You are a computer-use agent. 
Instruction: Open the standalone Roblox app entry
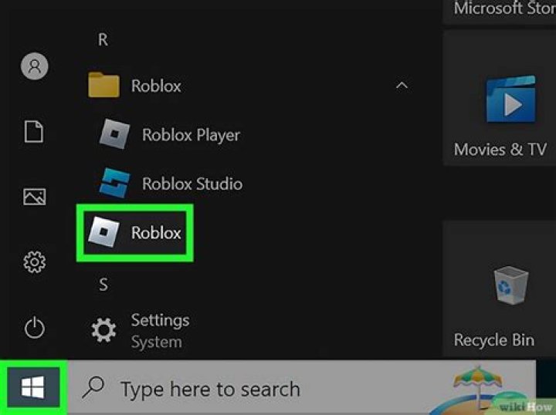point(134,233)
